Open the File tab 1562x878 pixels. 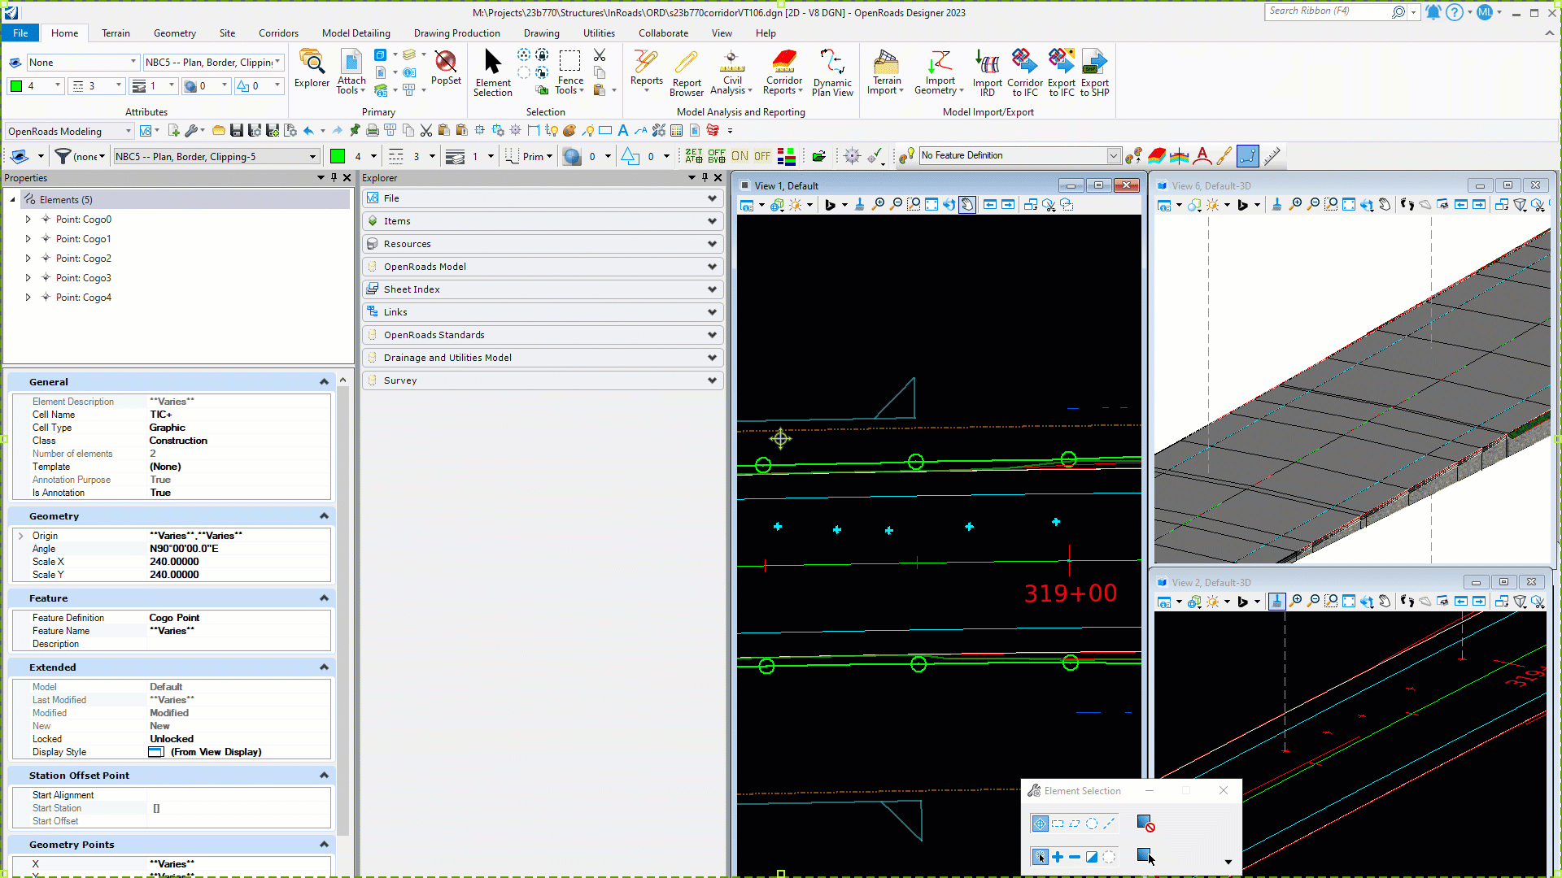tap(20, 33)
